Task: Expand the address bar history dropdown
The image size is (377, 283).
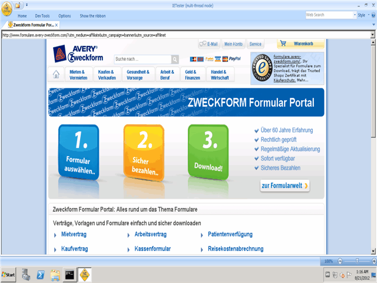Action: tap(373, 35)
